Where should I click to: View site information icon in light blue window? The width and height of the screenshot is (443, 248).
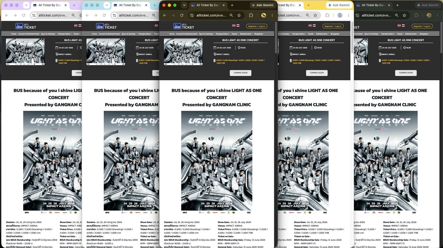pyautogui.click(x=114, y=15)
